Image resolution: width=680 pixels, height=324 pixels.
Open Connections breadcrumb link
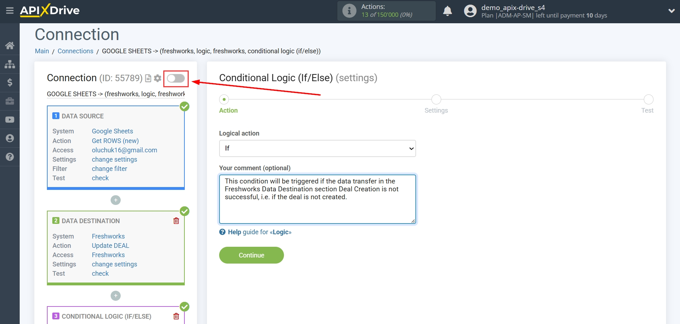[75, 51]
